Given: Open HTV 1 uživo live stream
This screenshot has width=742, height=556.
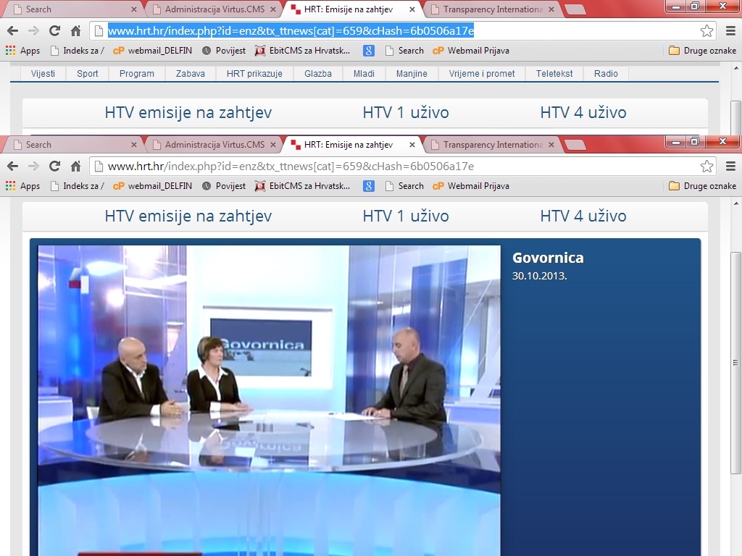Looking at the screenshot, I should tap(406, 215).
